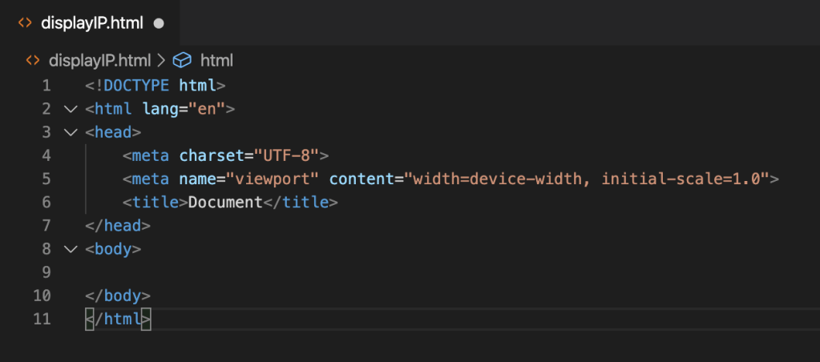Click the closing head tag on line 7
The height and width of the screenshot is (362, 820).
[x=118, y=226]
